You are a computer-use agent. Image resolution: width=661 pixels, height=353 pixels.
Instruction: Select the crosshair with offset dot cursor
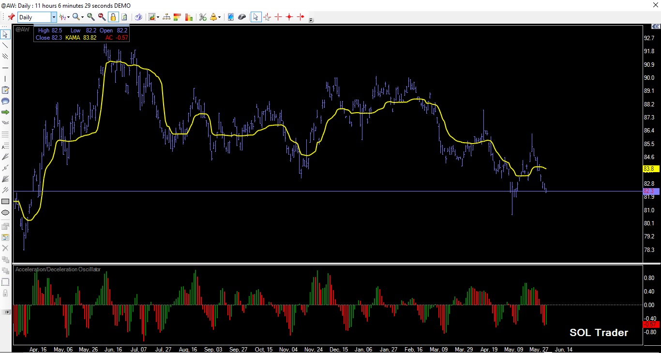[300, 17]
